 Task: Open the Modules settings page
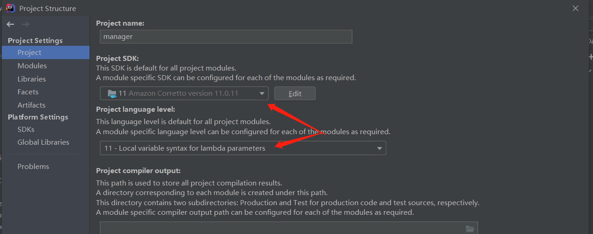[32, 66]
